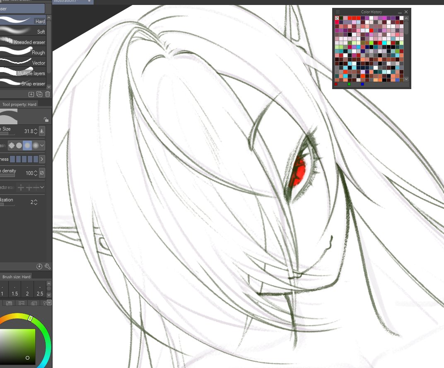Expand the vector eraser mode dropdown

click(42, 187)
